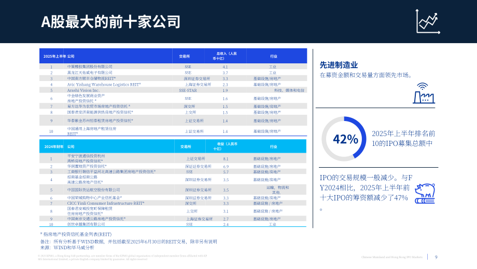The height and width of the screenshot is (269, 477).
Task: Click the piggy bank on books icon
Action: point(425,194)
